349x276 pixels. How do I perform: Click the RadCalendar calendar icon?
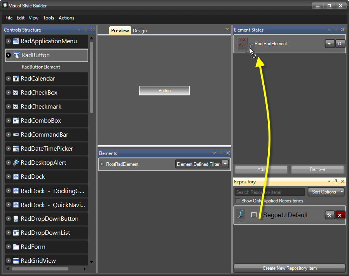point(16,79)
